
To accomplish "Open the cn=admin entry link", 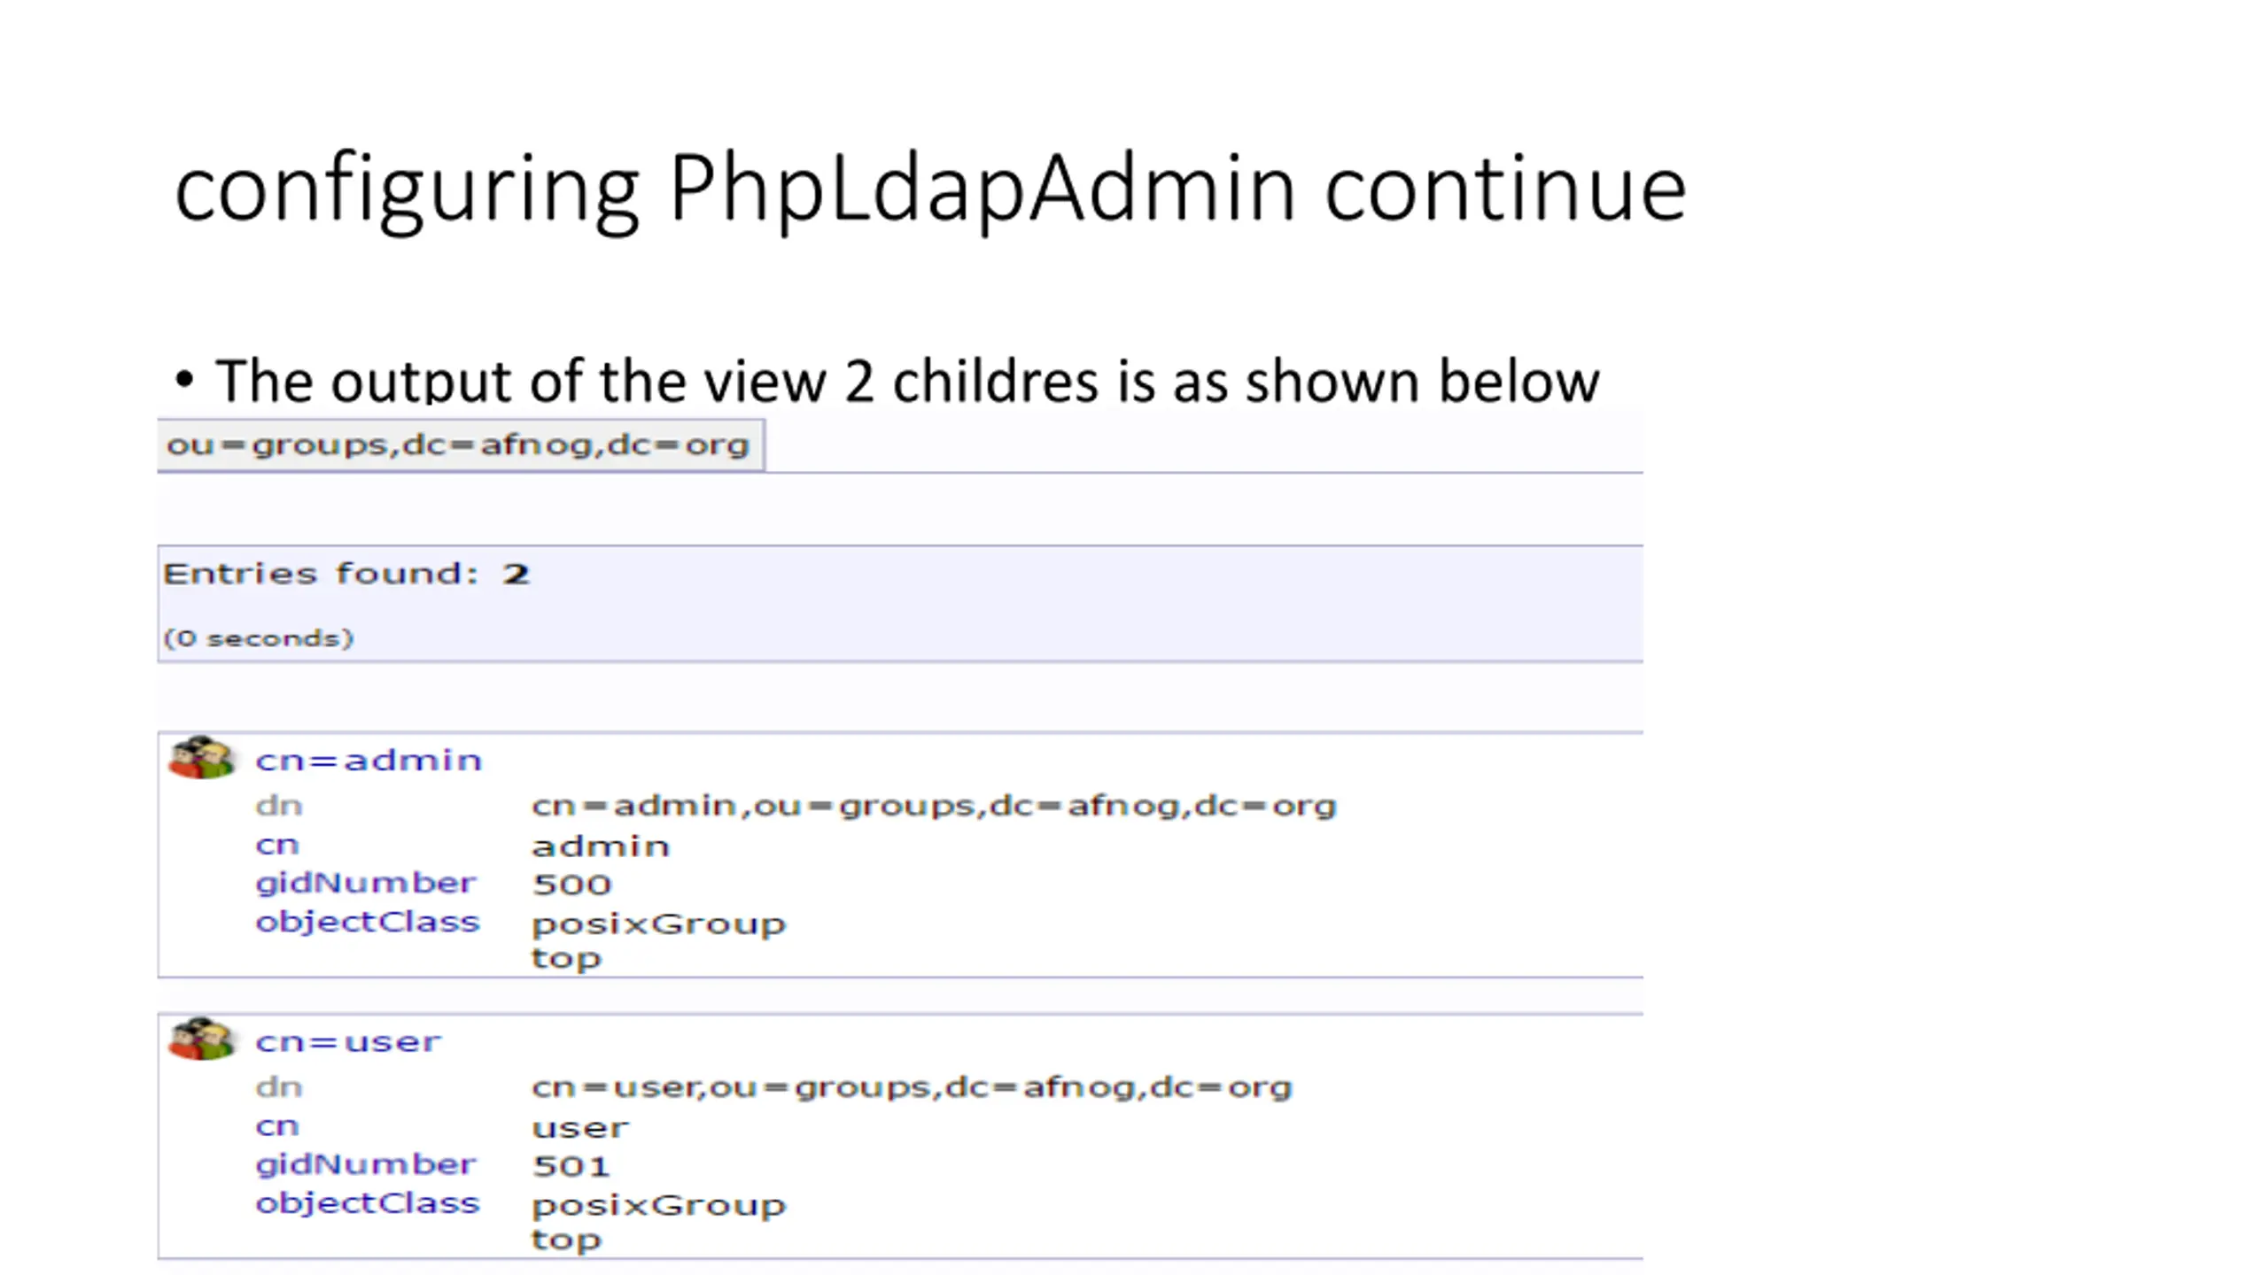I will (x=369, y=760).
